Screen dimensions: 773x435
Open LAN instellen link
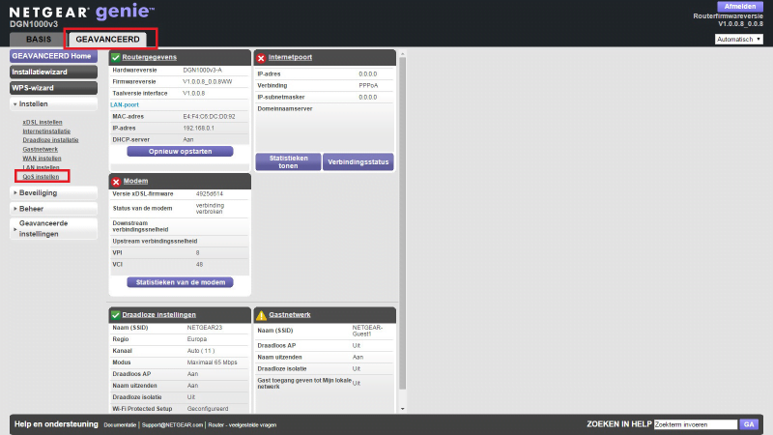(x=41, y=167)
